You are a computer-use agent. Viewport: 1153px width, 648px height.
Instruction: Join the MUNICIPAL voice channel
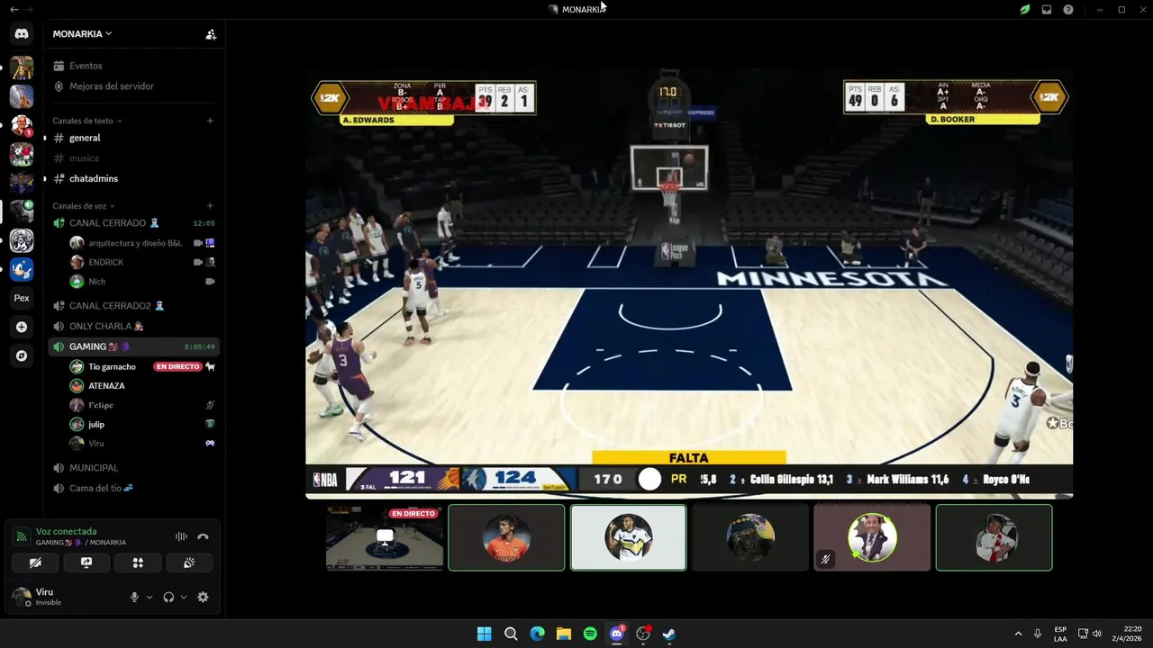[x=133, y=468]
